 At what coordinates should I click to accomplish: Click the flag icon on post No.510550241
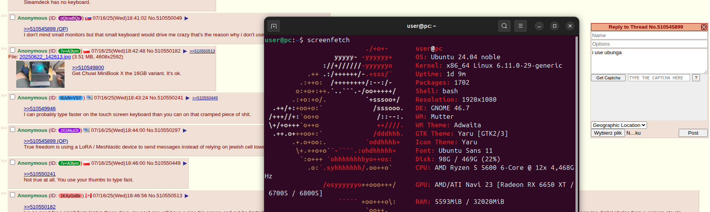89,98
